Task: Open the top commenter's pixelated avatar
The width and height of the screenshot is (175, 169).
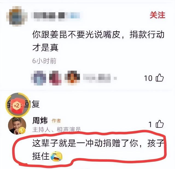Action: pos(17,16)
